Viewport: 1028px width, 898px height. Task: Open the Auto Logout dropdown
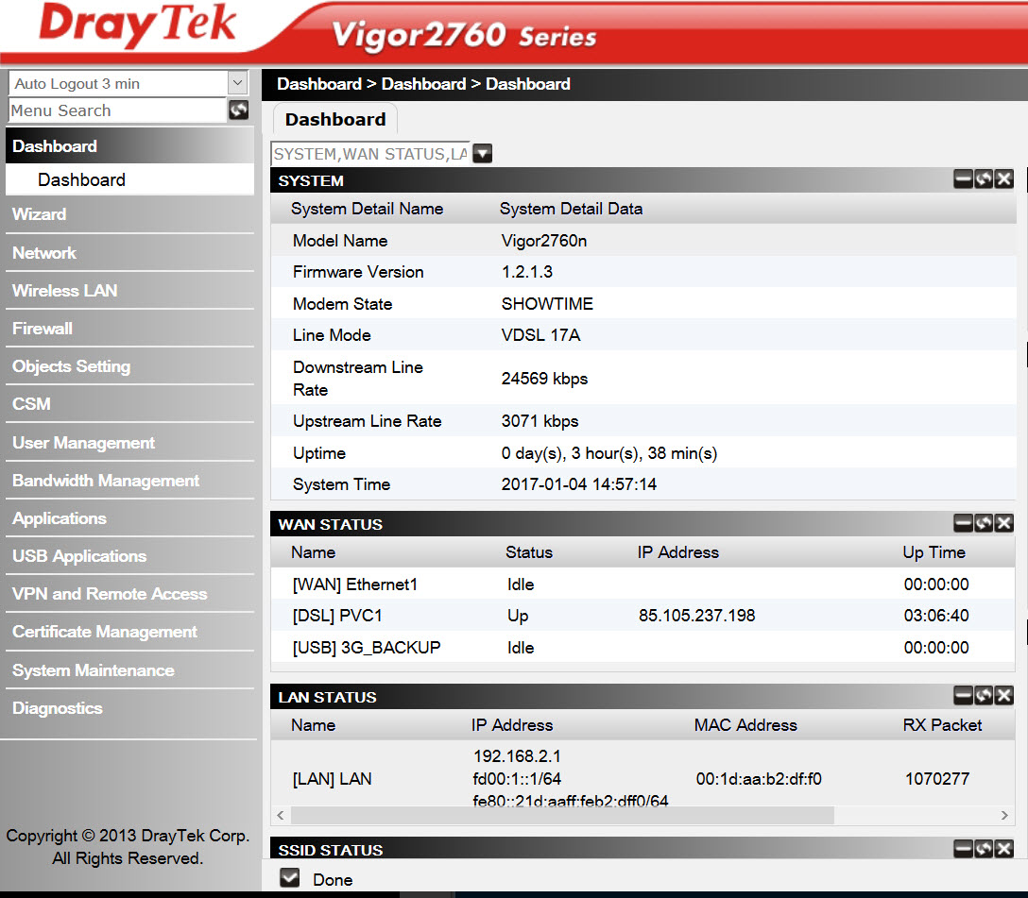pyautogui.click(x=237, y=84)
